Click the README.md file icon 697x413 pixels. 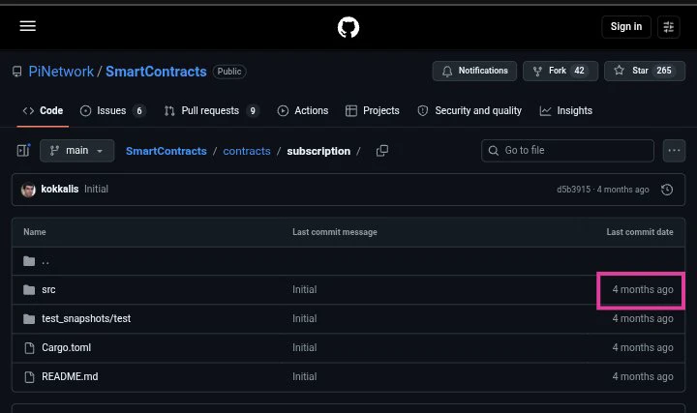click(x=29, y=377)
